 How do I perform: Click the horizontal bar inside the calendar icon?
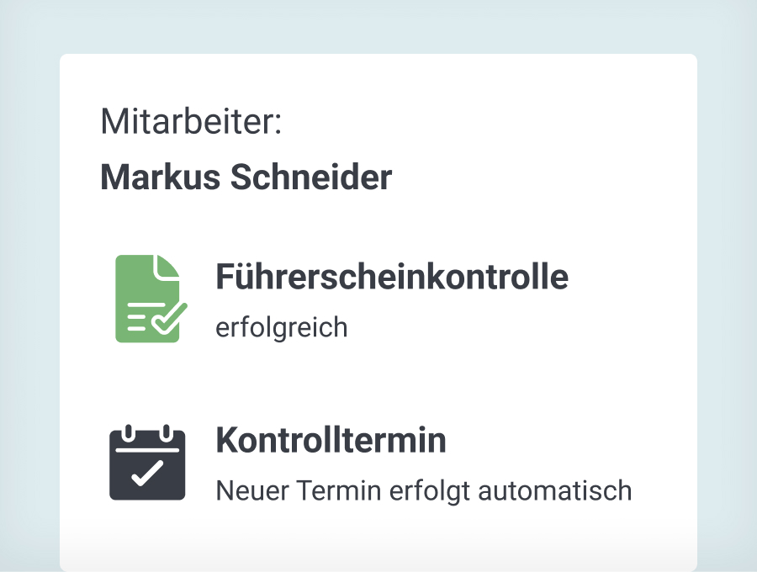coord(147,450)
